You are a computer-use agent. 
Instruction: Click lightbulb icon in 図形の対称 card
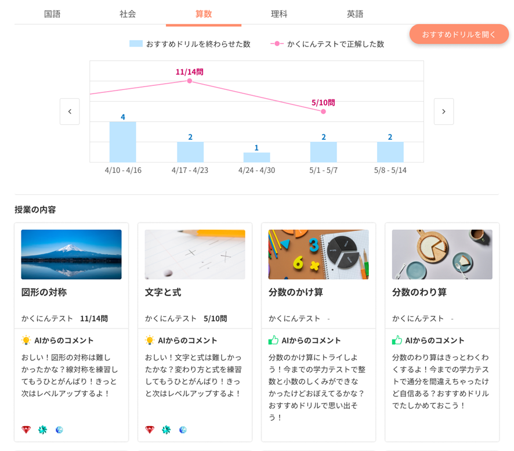(x=26, y=340)
